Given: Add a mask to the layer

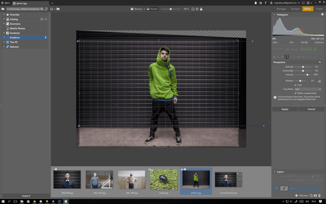Looking at the screenshot, I should coord(315,195).
